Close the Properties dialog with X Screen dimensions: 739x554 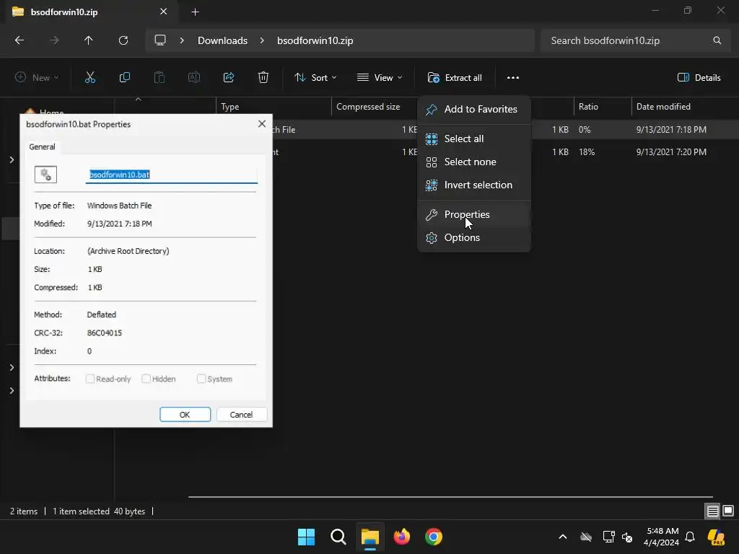pos(262,124)
